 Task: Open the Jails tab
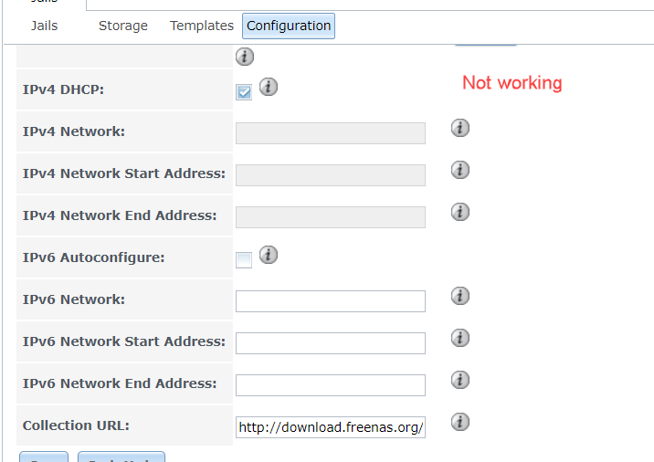tap(44, 26)
